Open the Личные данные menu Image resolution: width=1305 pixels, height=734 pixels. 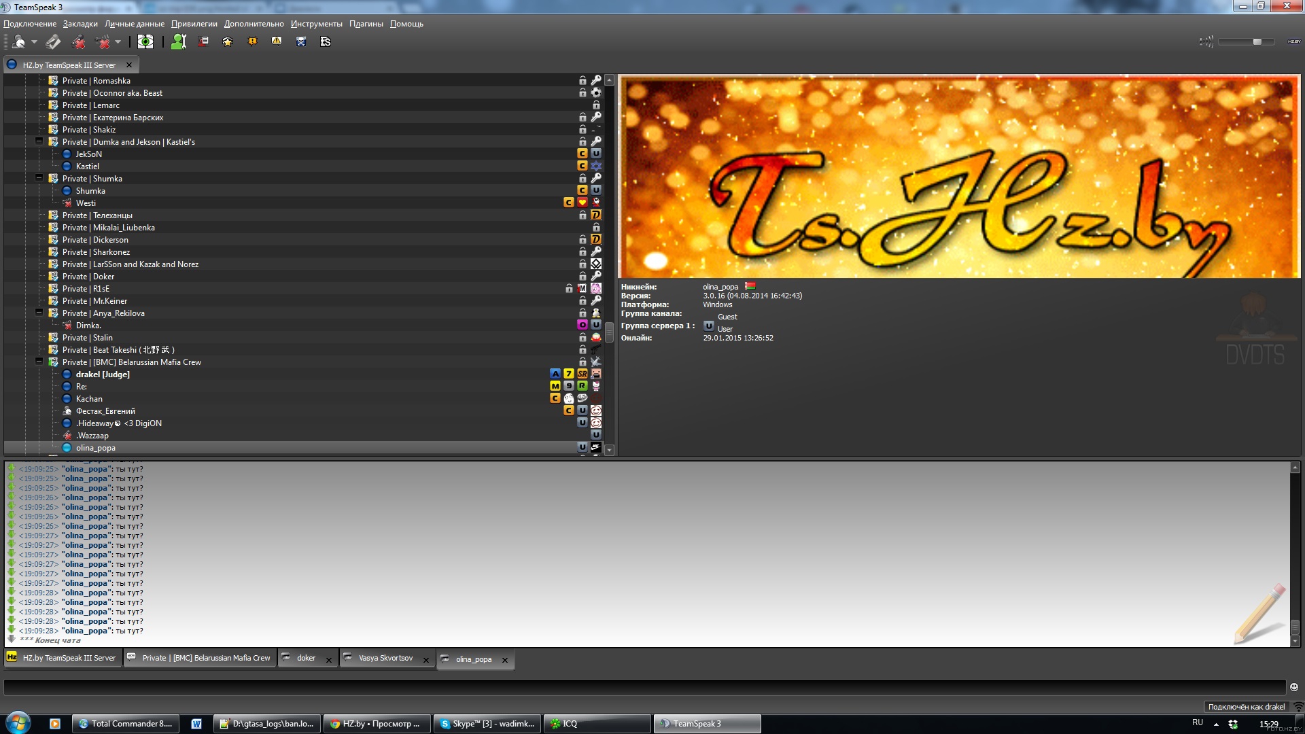[x=135, y=24]
